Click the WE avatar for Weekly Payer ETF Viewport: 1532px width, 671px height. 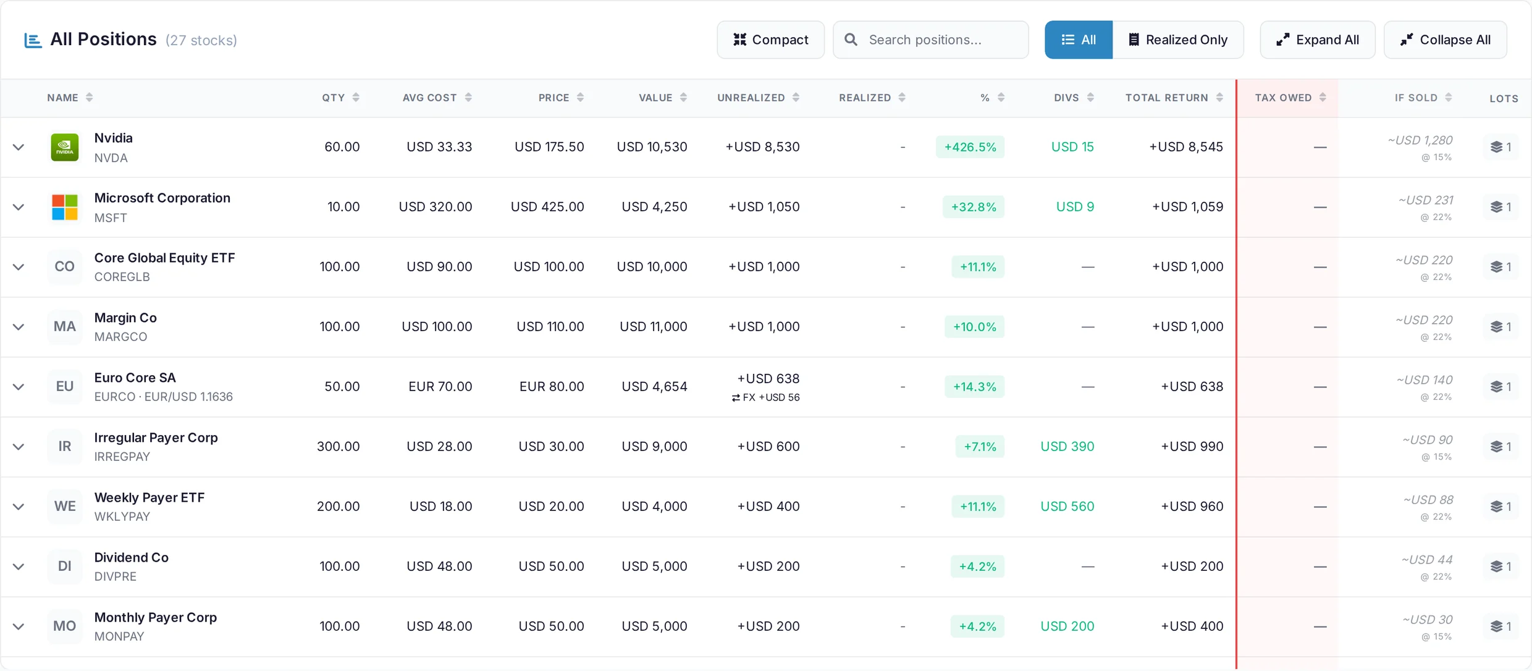pyautogui.click(x=65, y=507)
